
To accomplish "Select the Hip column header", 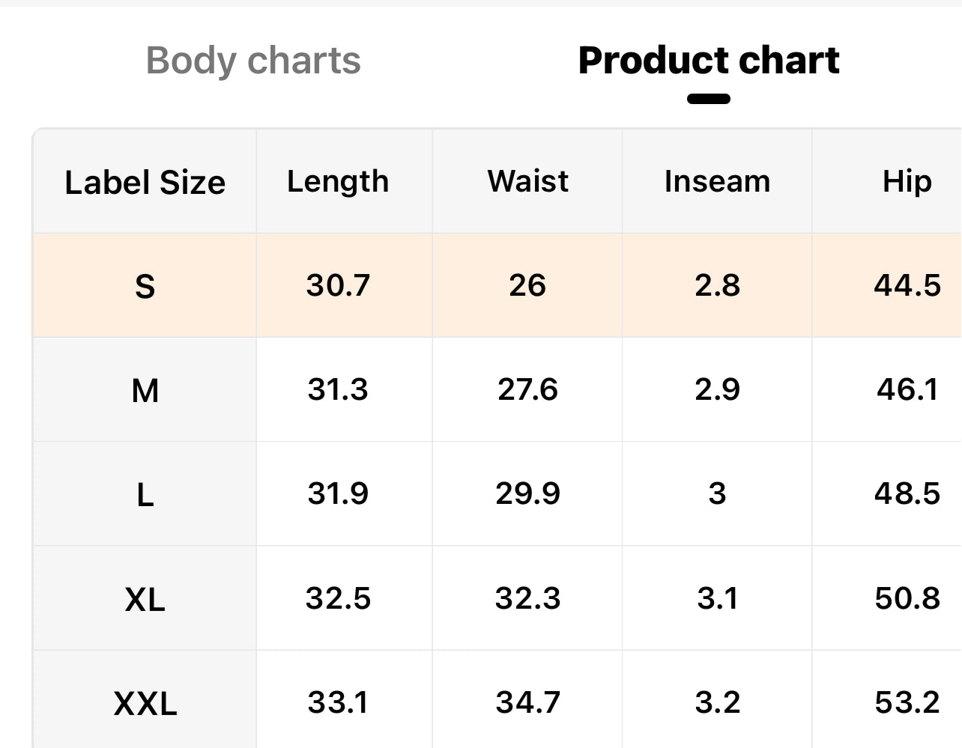I will tap(907, 181).
